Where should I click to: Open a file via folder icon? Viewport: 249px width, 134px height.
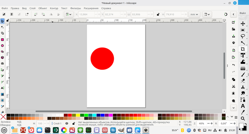[x=233, y=29]
